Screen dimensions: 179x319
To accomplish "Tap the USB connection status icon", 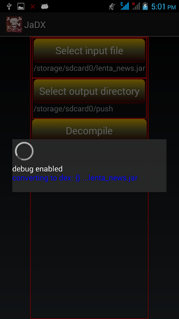I will pos(9,6).
